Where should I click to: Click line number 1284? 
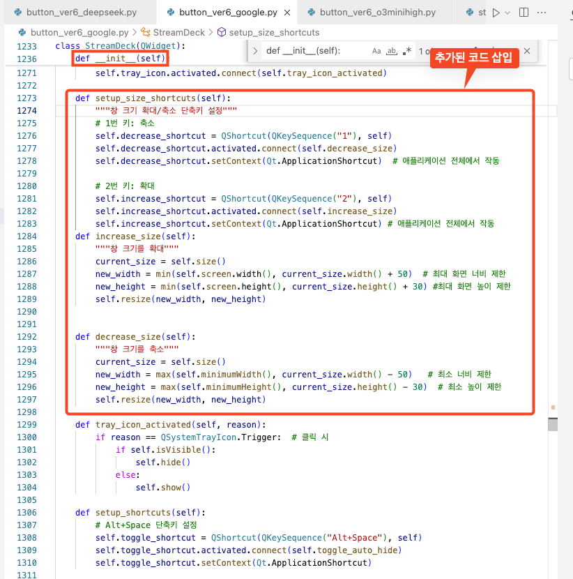click(27, 236)
